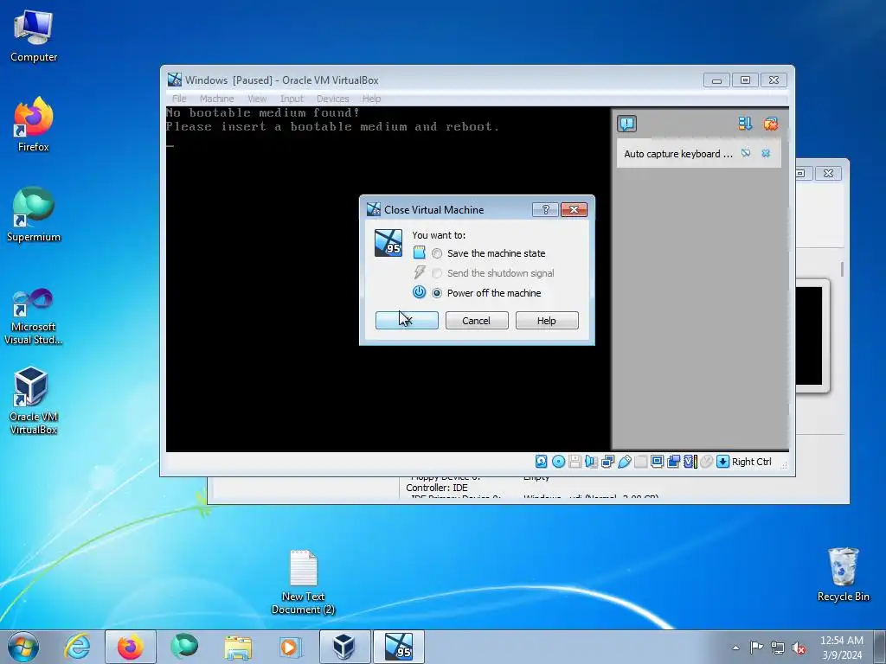Confirm with the OK button in Close Virtual Machine dialog
The image size is (886, 664).
[x=407, y=320]
